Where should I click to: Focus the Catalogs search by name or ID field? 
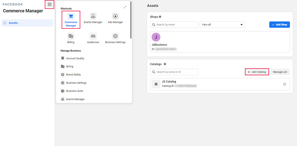(174, 72)
